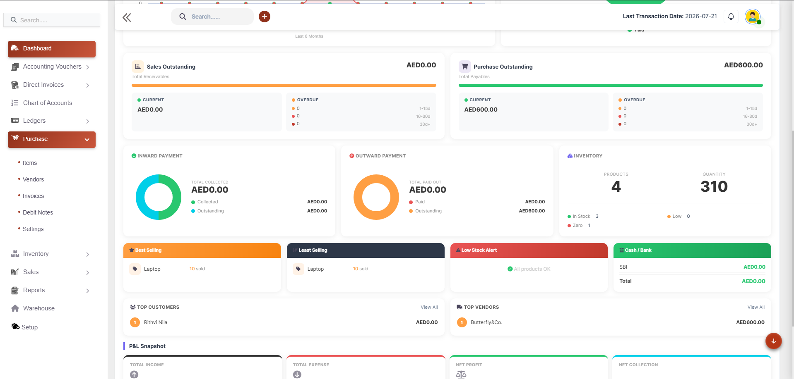This screenshot has height=379, width=794.
Task: Open Settings under Purchase
Action: point(33,229)
